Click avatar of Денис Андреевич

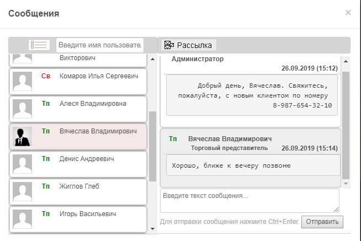22,164
